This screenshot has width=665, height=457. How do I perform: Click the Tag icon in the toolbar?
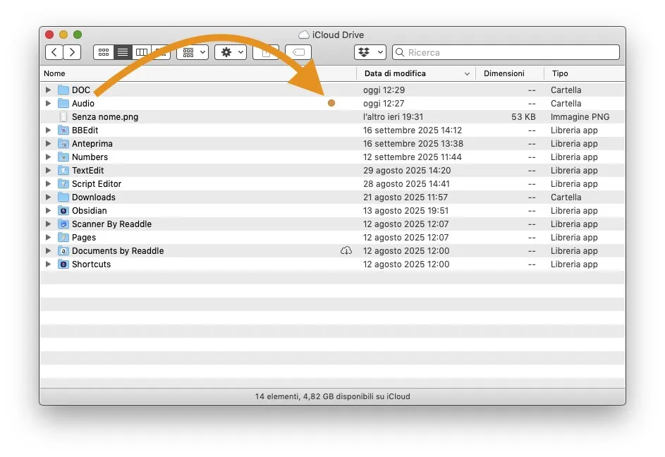(x=298, y=52)
